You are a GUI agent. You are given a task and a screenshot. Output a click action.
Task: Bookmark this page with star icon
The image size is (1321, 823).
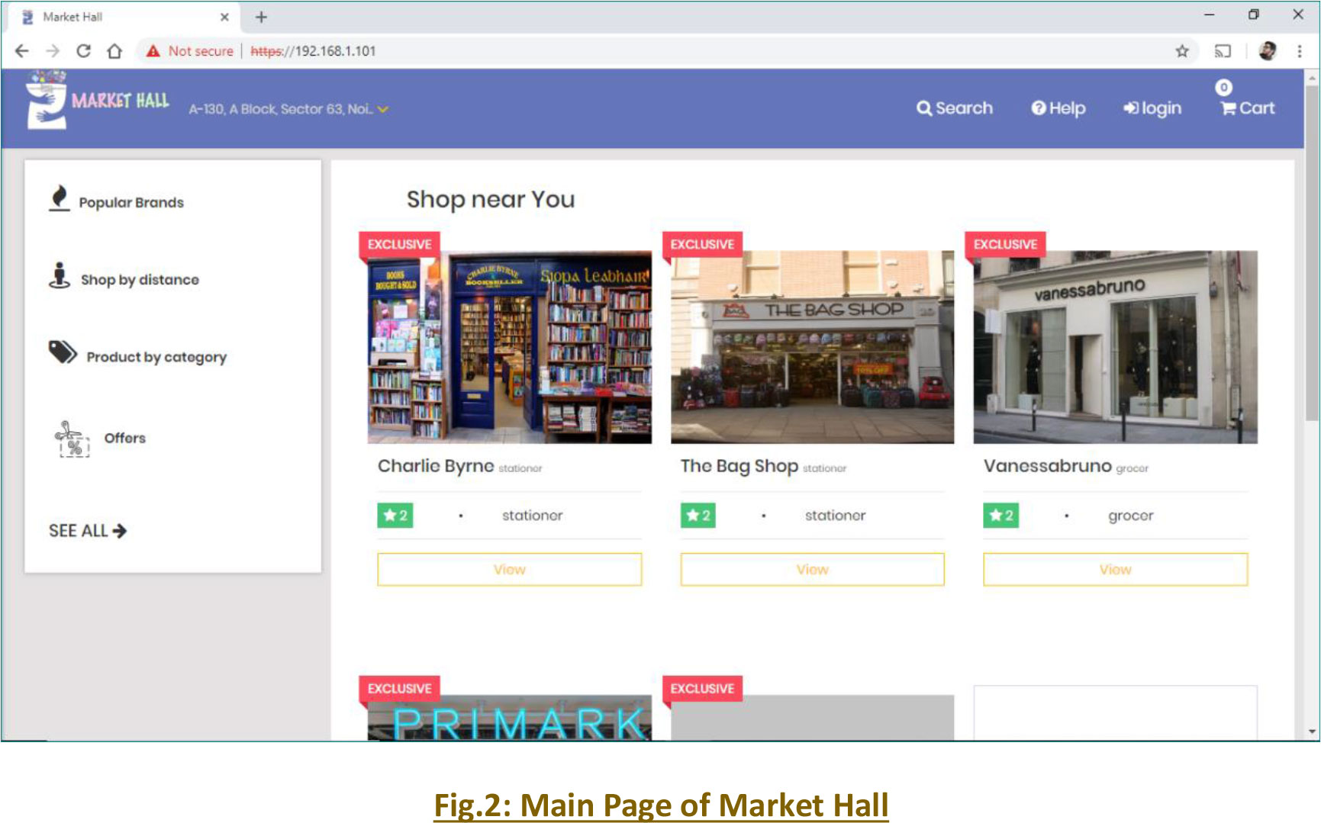click(1182, 51)
